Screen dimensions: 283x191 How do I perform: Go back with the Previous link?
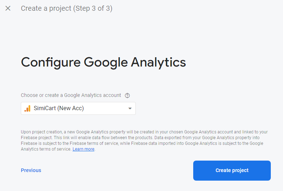pyautogui.click(x=31, y=170)
